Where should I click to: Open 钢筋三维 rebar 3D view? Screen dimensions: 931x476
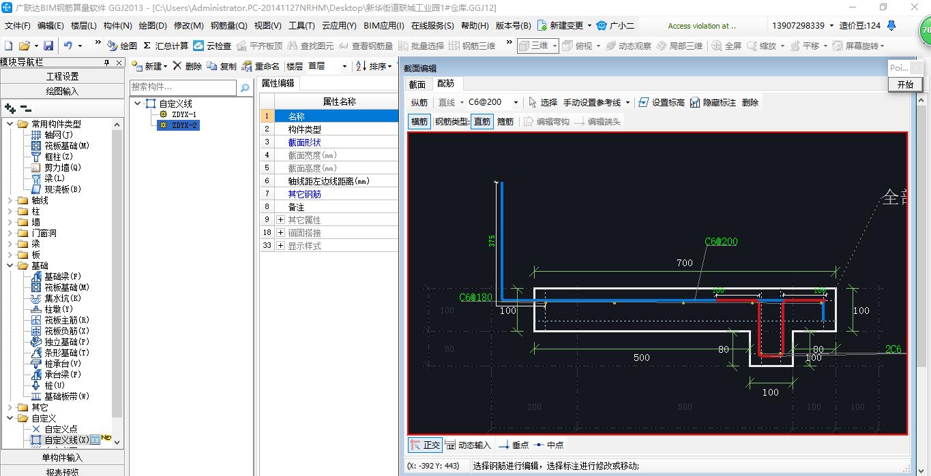pos(473,46)
